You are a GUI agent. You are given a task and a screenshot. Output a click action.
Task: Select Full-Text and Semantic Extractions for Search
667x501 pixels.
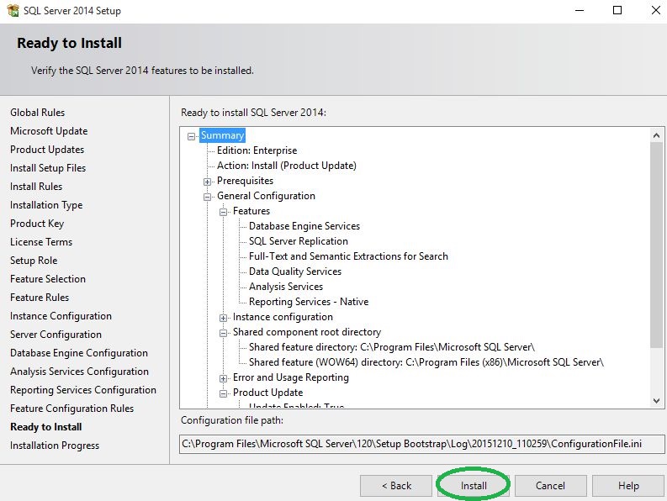tap(348, 256)
